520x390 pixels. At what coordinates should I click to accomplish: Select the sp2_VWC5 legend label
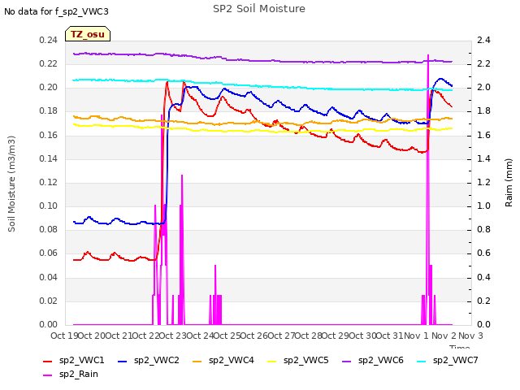pos(305,361)
